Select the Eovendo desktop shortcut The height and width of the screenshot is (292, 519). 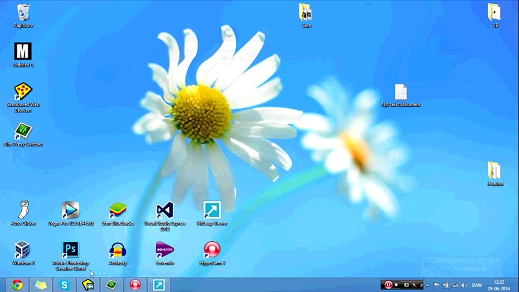165,253
